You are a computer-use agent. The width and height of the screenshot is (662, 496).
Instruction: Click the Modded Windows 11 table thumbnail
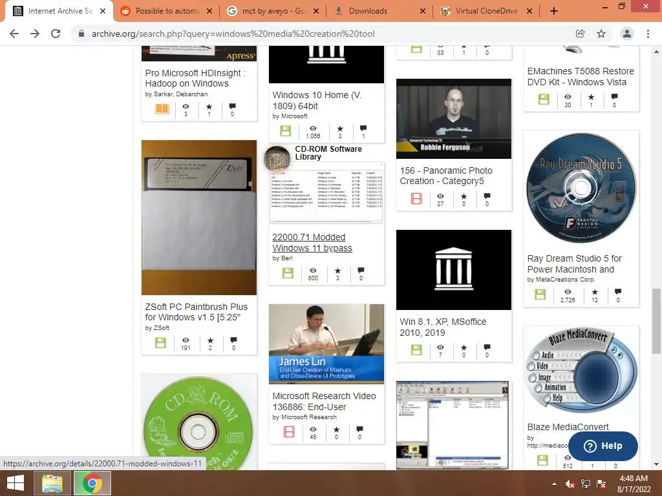click(326, 194)
